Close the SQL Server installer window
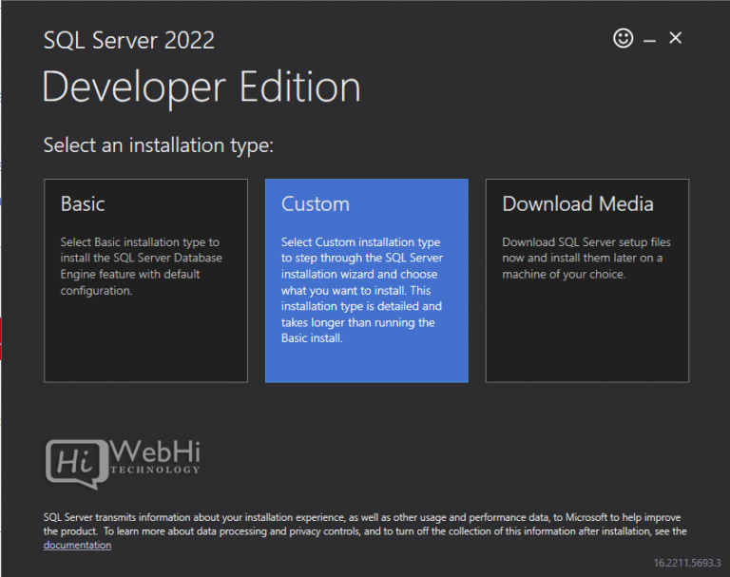The width and height of the screenshot is (730, 577). 676,38
